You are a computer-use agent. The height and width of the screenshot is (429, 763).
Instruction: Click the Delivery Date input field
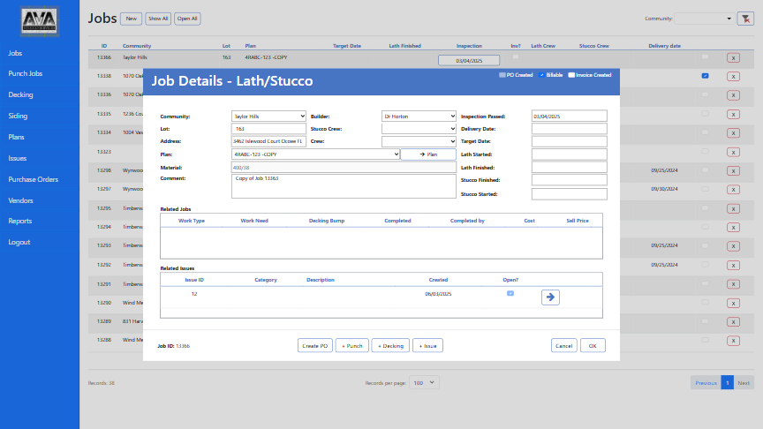pyautogui.click(x=569, y=129)
